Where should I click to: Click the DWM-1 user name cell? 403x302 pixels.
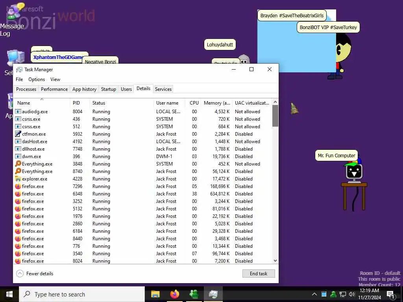(x=164, y=156)
